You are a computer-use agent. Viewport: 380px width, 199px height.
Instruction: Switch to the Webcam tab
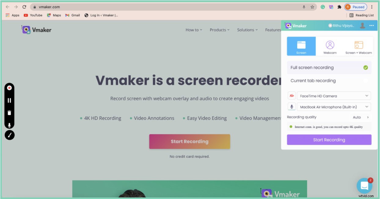331,46
